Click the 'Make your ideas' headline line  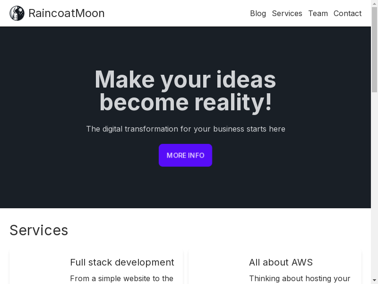pyautogui.click(x=185, y=79)
